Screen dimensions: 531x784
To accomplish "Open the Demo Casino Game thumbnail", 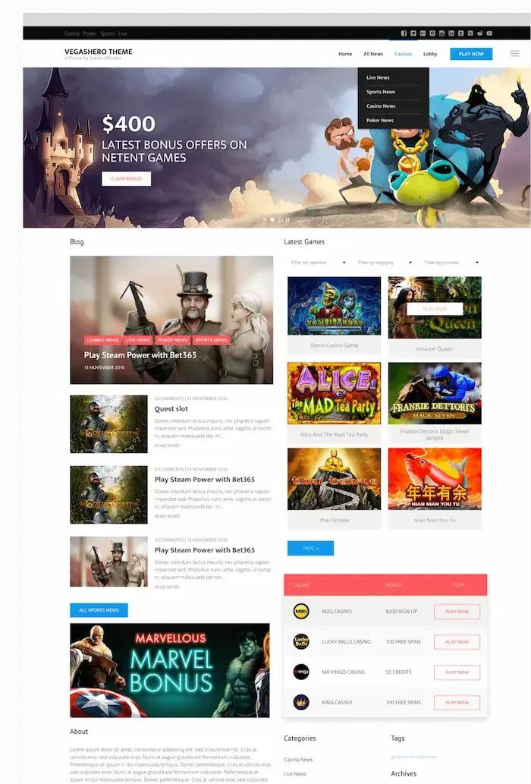I will tap(335, 306).
